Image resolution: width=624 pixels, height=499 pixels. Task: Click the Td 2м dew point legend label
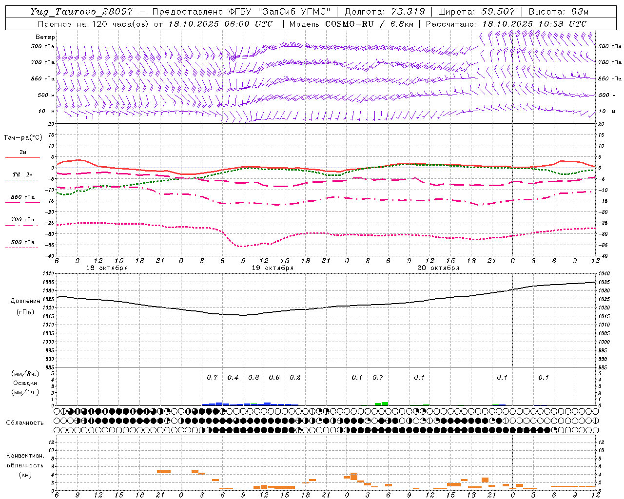(22, 174)
